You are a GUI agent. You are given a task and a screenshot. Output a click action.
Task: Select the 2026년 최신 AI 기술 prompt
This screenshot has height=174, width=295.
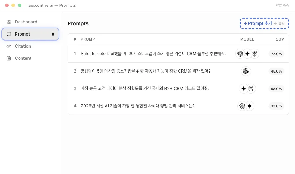tap(137, 106)
